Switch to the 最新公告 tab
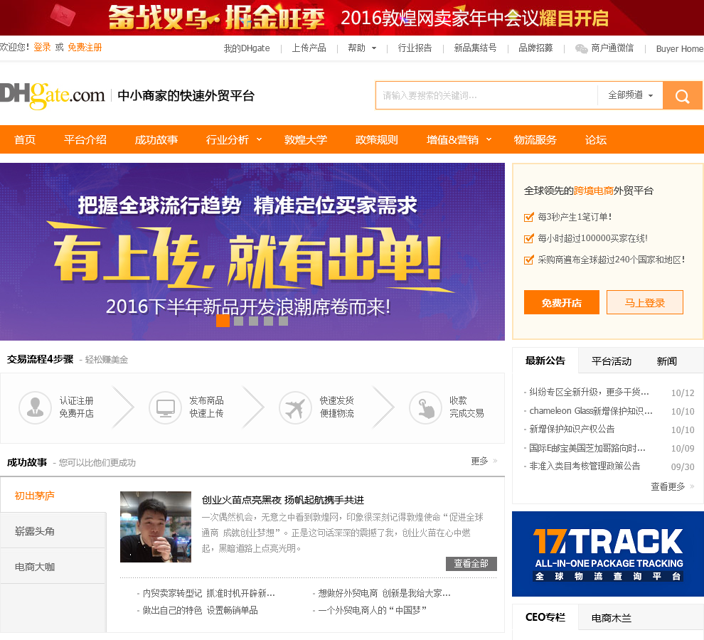The height and width of the screenshot is (640, 704). click(x=545, y=361)
